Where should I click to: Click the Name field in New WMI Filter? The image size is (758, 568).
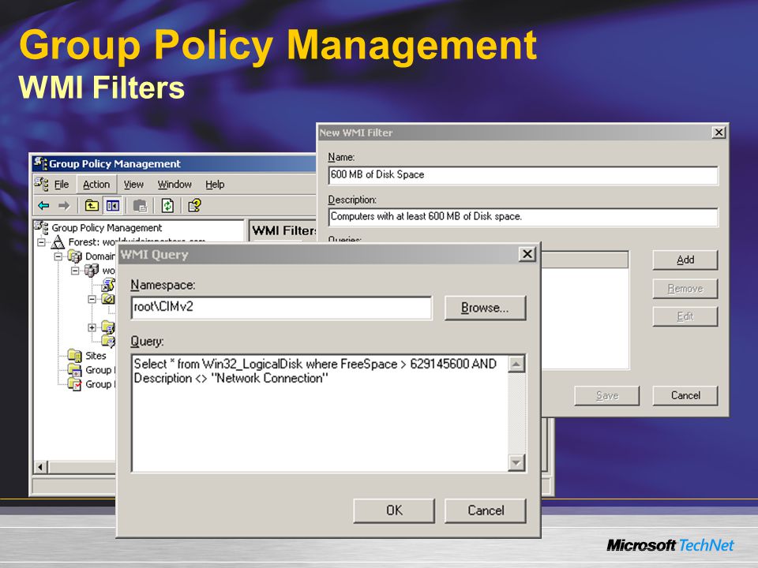[x=523, y=175]
